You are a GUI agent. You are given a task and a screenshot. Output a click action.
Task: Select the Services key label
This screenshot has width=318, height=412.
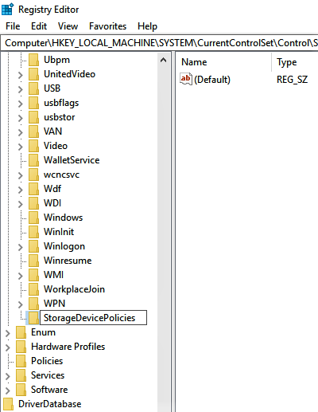point(48,375)
